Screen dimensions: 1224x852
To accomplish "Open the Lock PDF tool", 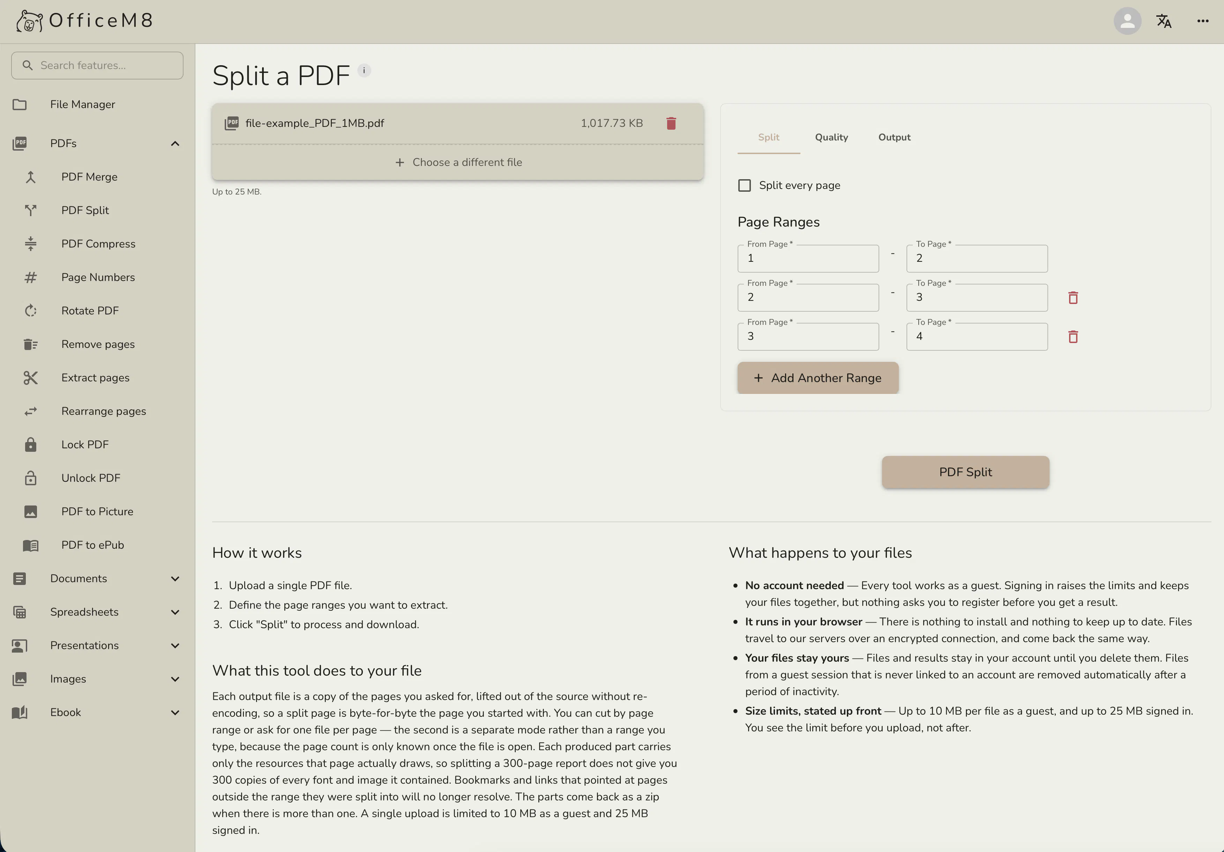I will click(x=98, y=444).
